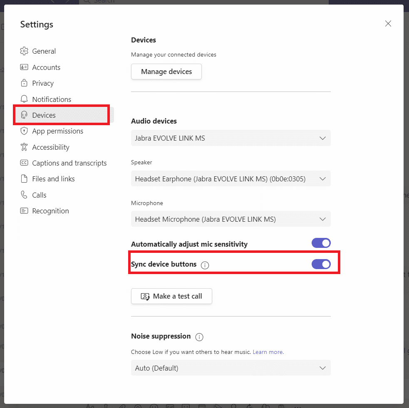Switch to the Calls settings section
Viewport: 409px width, 408px height.
(39, 195)
